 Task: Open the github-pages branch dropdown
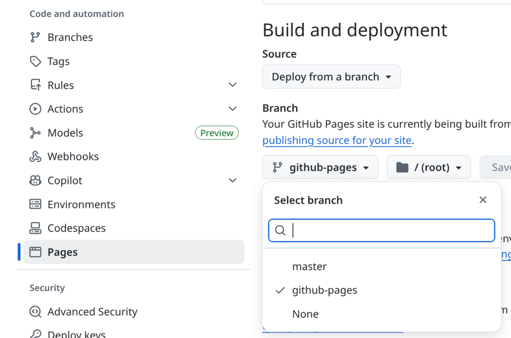tap(320, 167)
